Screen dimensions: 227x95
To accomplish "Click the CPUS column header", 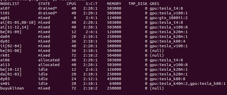I will click(x=71, y=4).
